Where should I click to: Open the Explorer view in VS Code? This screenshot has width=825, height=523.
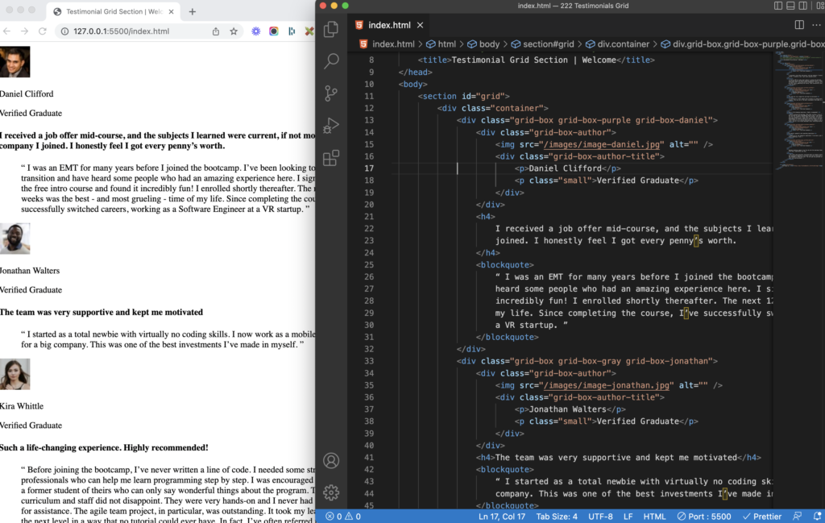coord(331,29)
